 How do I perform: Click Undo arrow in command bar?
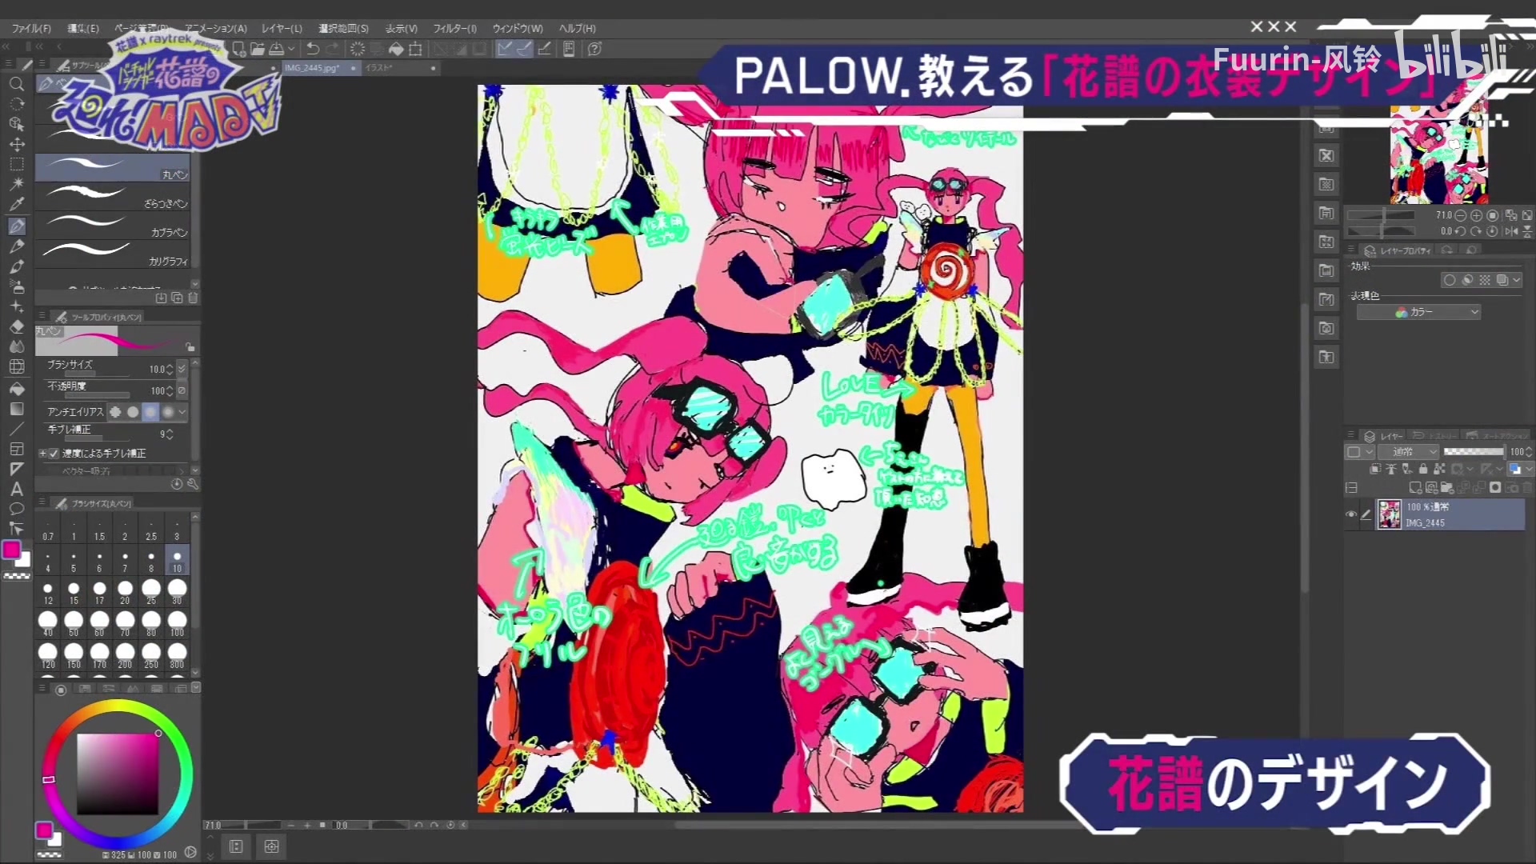pyautogui.click(x=313, y=49)
